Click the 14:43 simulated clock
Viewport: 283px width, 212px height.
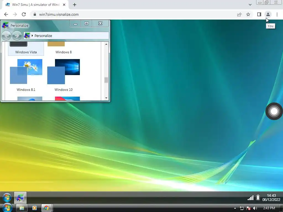[x=271, y=196]
